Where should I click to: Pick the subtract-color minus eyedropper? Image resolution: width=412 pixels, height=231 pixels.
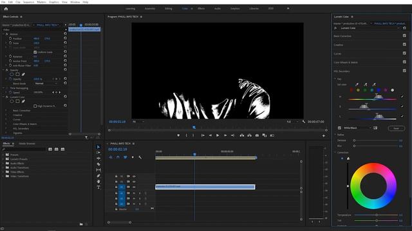(x=374, y=84)
